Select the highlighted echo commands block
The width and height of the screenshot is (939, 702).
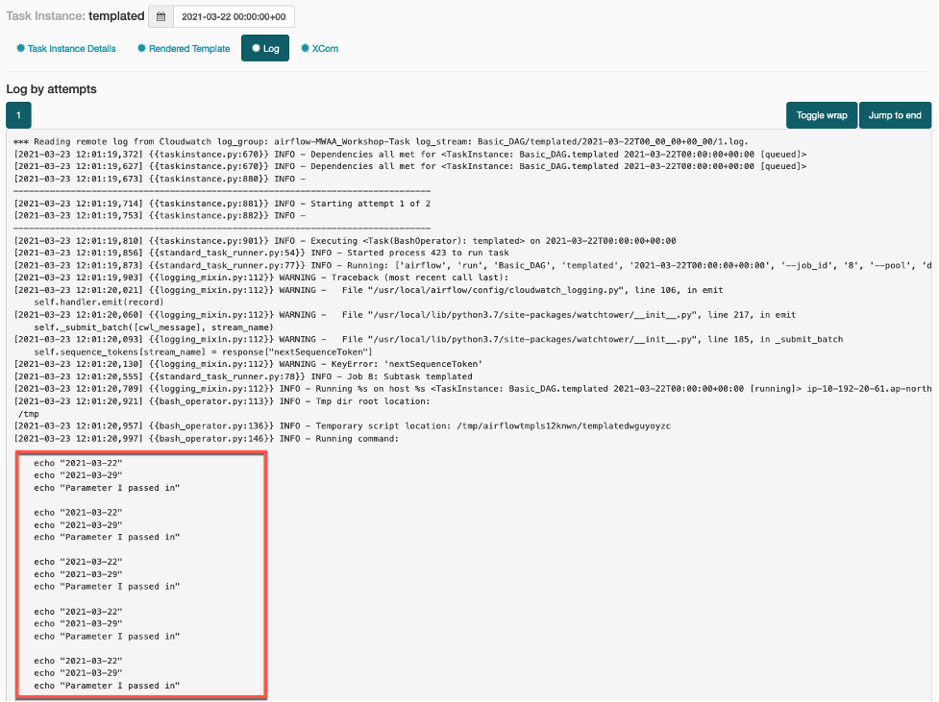[140, 574]
